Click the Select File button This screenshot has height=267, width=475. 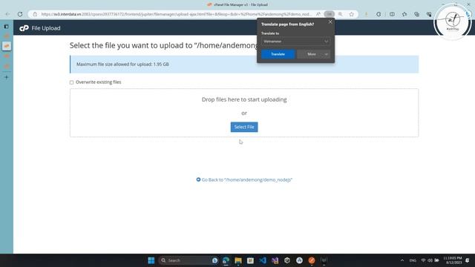tap(244, 127)
